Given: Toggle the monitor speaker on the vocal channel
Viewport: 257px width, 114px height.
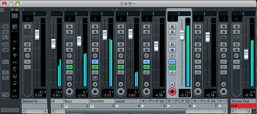Looking at the screenshot, I should point(121,84).
